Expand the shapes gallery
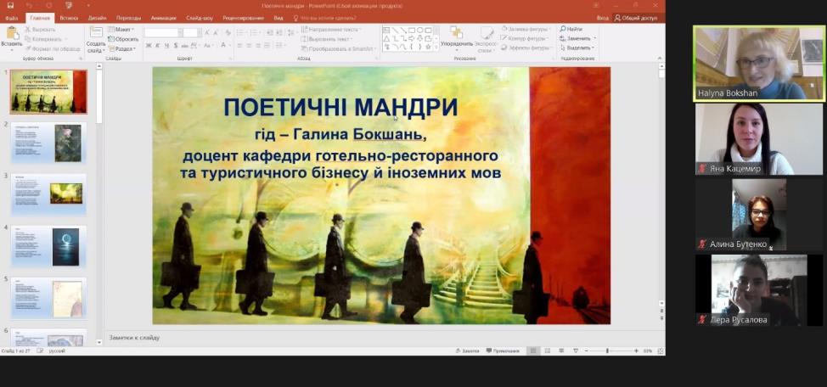The image size is (827, 387). pyautogui.click(x=436, y=48)
